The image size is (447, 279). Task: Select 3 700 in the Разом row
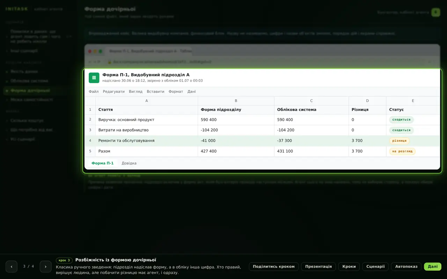[367, 151]
